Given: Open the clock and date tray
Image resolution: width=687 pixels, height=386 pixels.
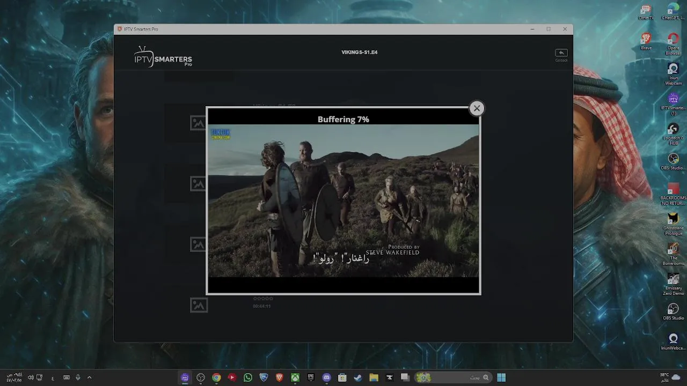Looking at the screenshot, I should tap(14, 377).
